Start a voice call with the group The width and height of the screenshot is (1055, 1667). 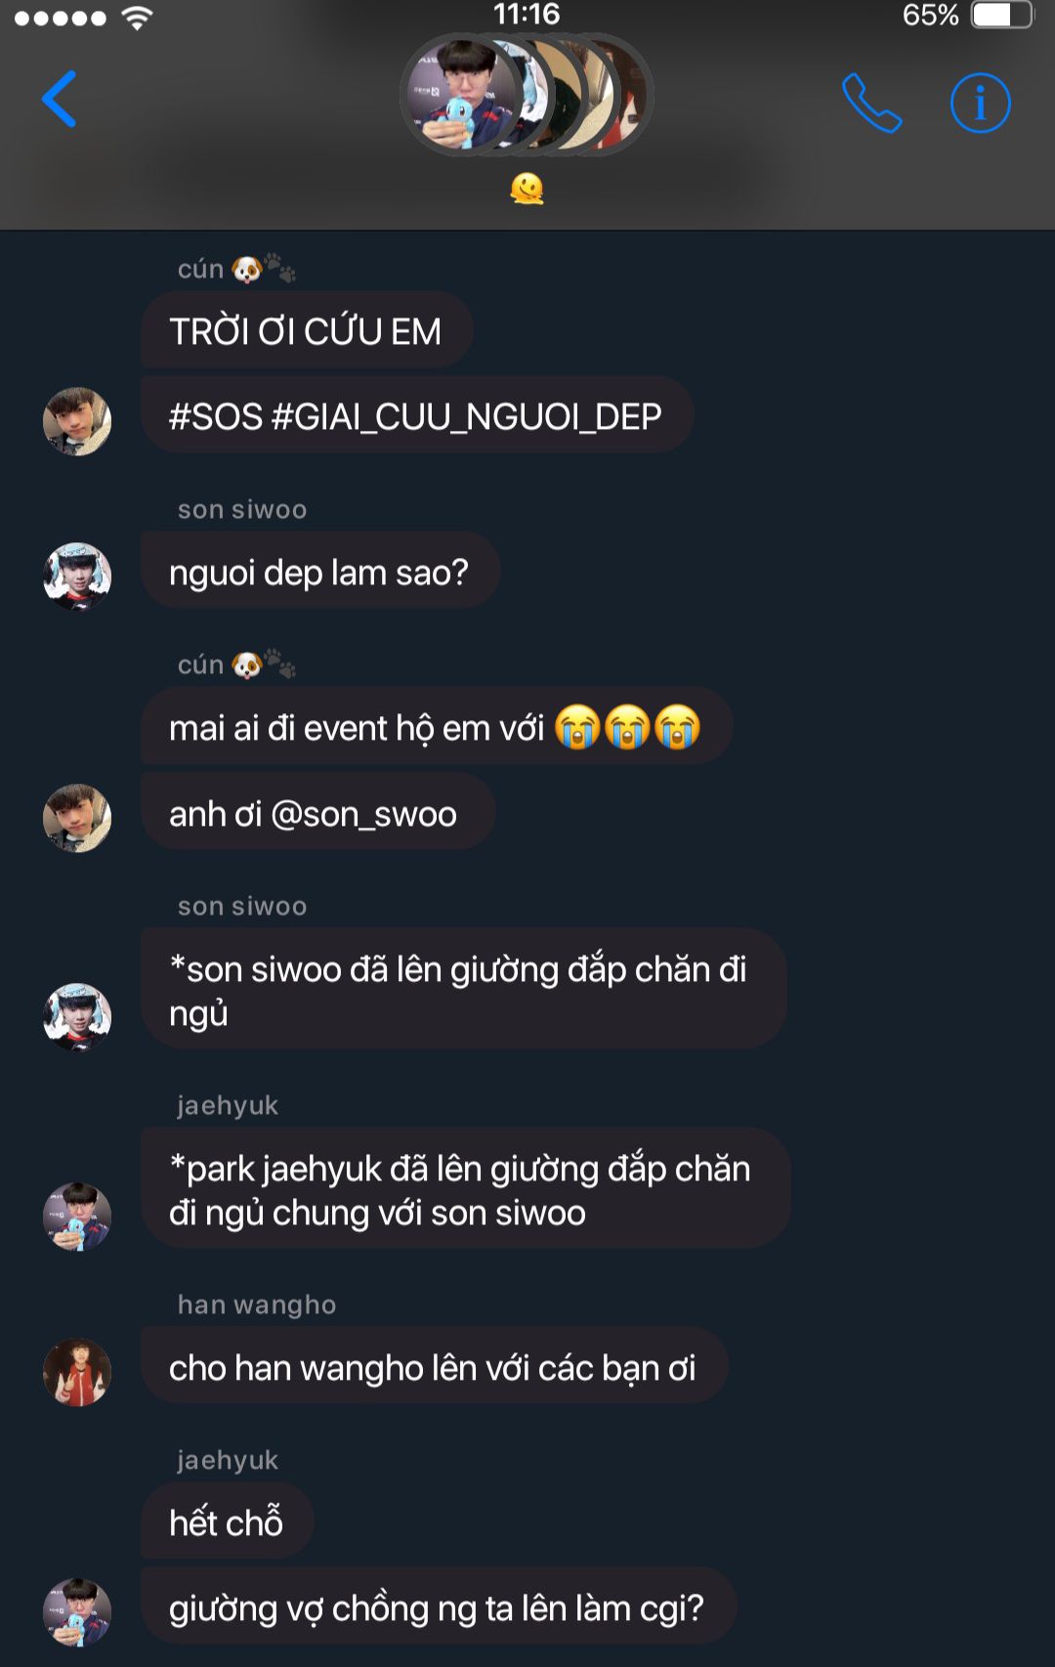871,102
